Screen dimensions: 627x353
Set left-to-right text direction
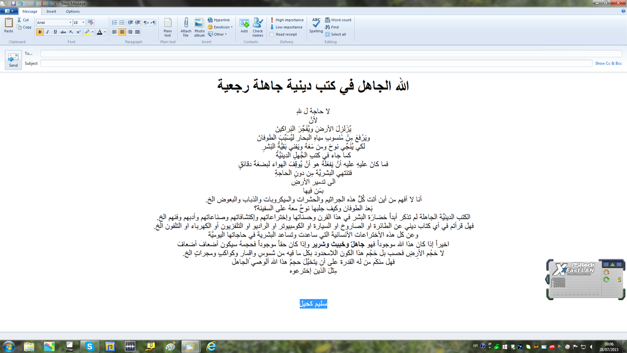153,22
